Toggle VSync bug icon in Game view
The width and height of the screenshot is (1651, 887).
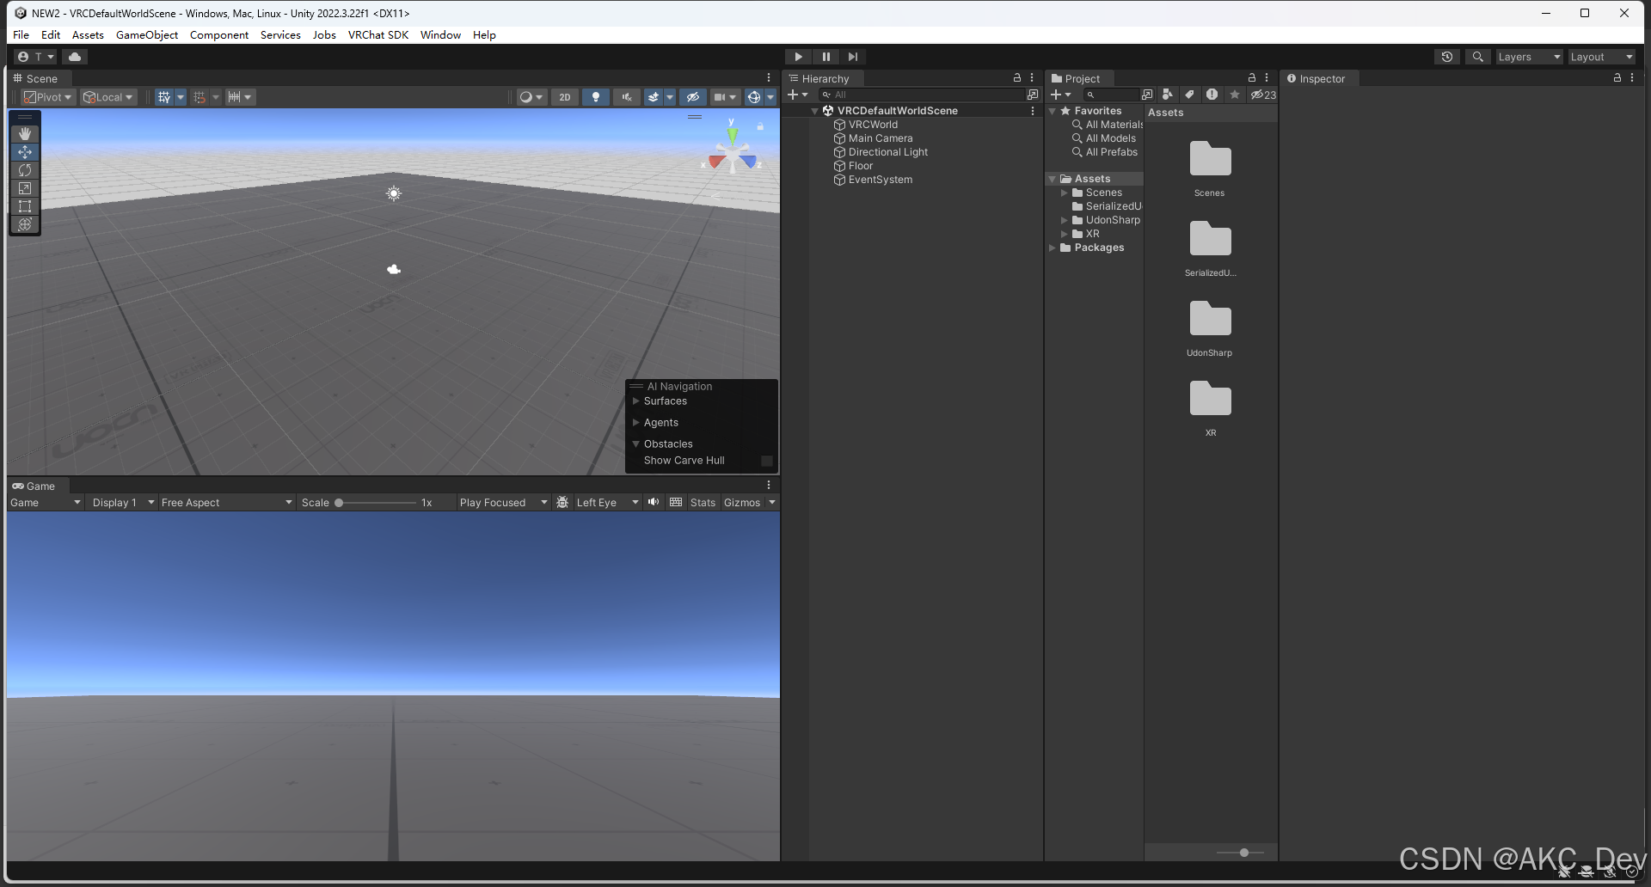562,503
